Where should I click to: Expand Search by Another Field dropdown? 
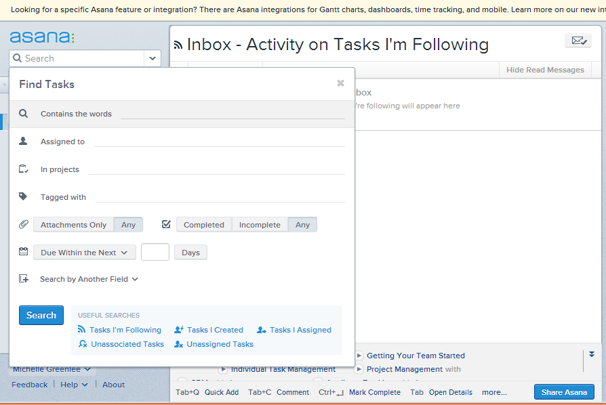(x=89, y=279)
